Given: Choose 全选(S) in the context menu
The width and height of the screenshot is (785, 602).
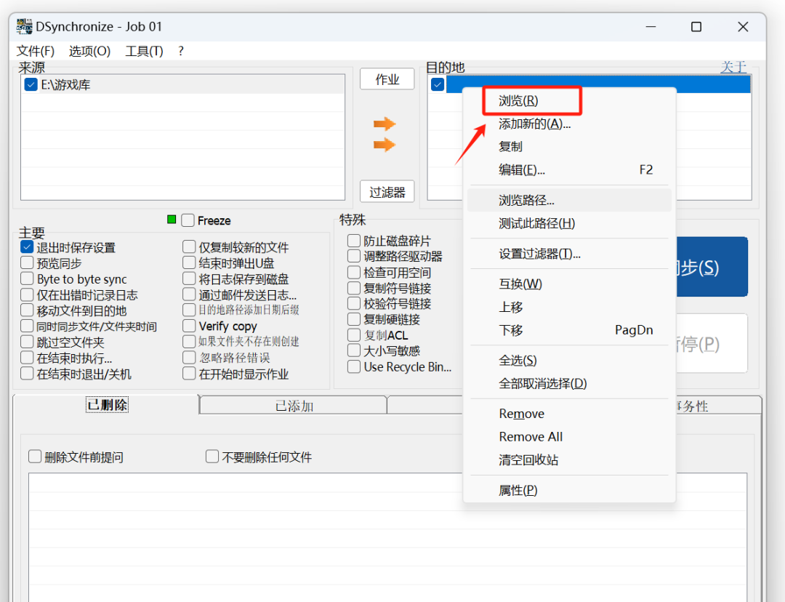Looking at the screenshot, I should (569, 361).
